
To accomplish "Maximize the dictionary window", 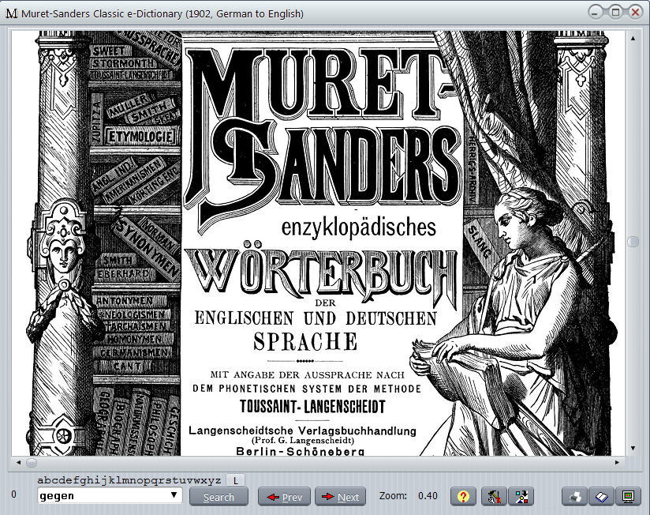I will (x=615, y=13).
